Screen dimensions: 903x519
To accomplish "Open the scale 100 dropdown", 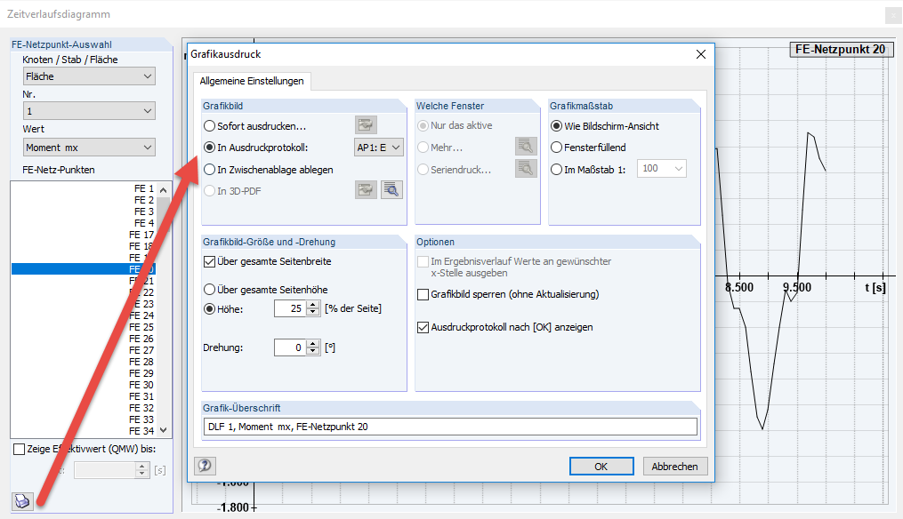I will point(661,169).
